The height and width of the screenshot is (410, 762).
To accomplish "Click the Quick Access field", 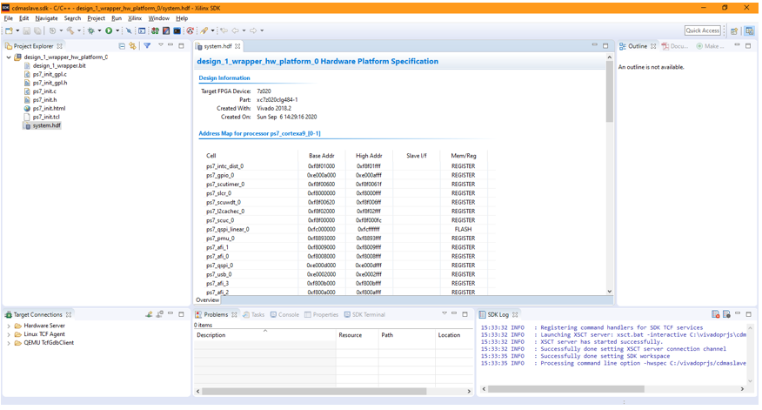I will [x=702, y=30].
